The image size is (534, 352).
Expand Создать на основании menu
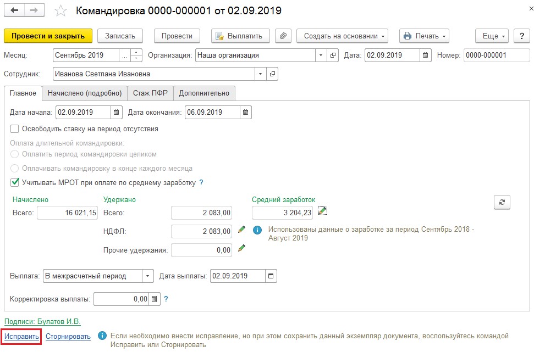pyautogui.click(x=342, y=36)
